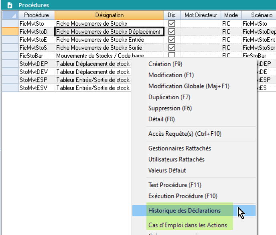This screenshot has width=276, height=235.
Task: Open Accès Requête(s) from context menu
Action: pyautogui.click(x=185, y=134)
